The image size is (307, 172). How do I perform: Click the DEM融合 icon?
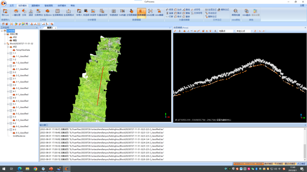tap(246, 12)
